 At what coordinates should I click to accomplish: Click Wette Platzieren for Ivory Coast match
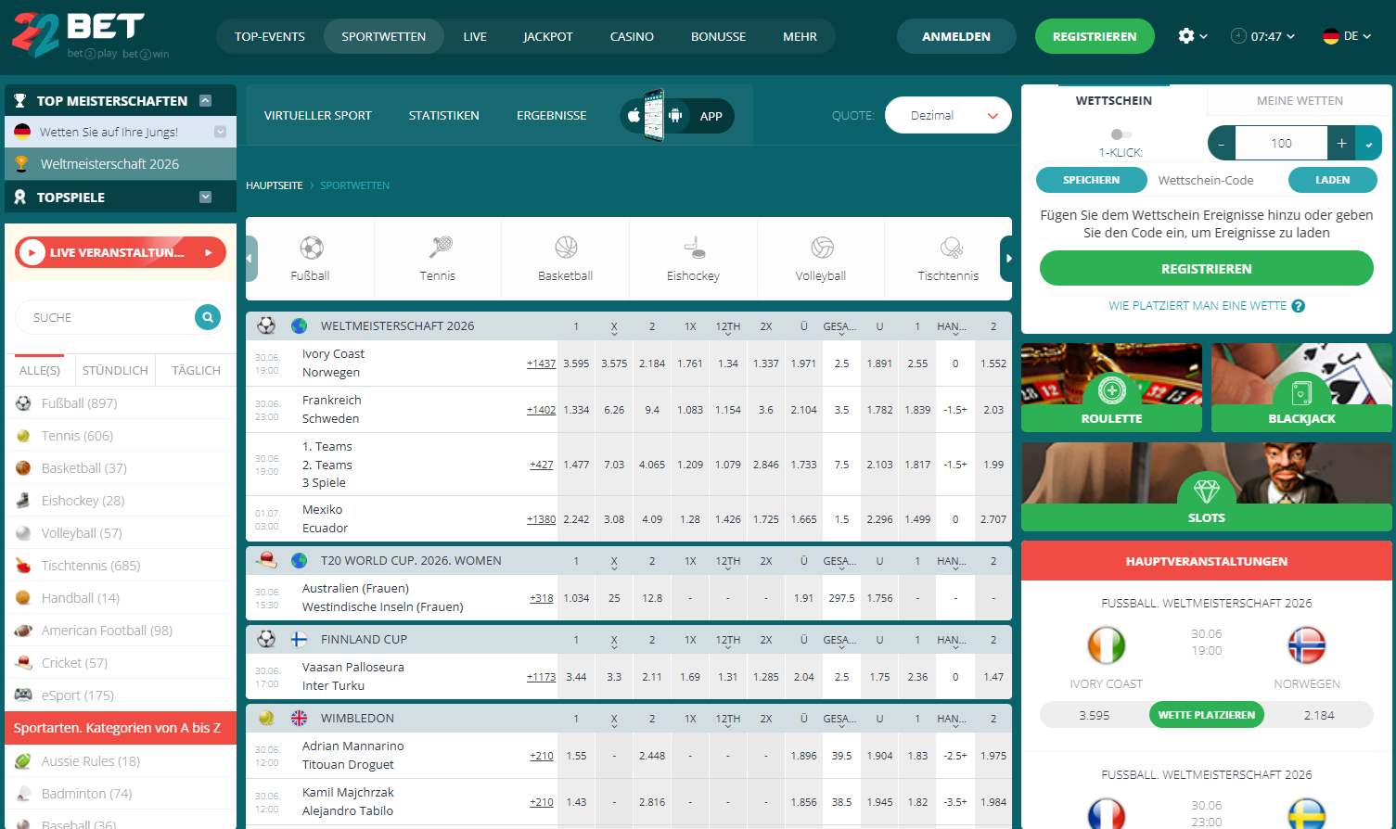1207,715
